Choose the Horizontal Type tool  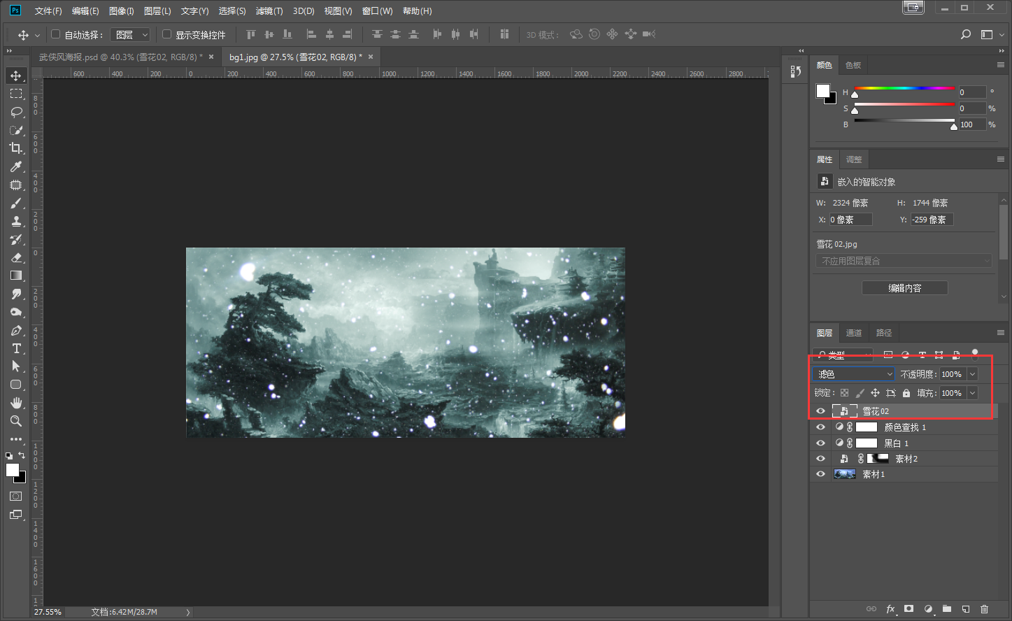tap(16, 348)
